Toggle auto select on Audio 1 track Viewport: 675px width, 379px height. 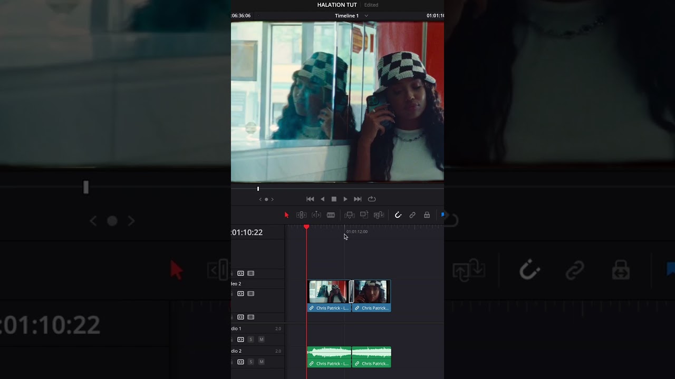click(x=240, y=340)
